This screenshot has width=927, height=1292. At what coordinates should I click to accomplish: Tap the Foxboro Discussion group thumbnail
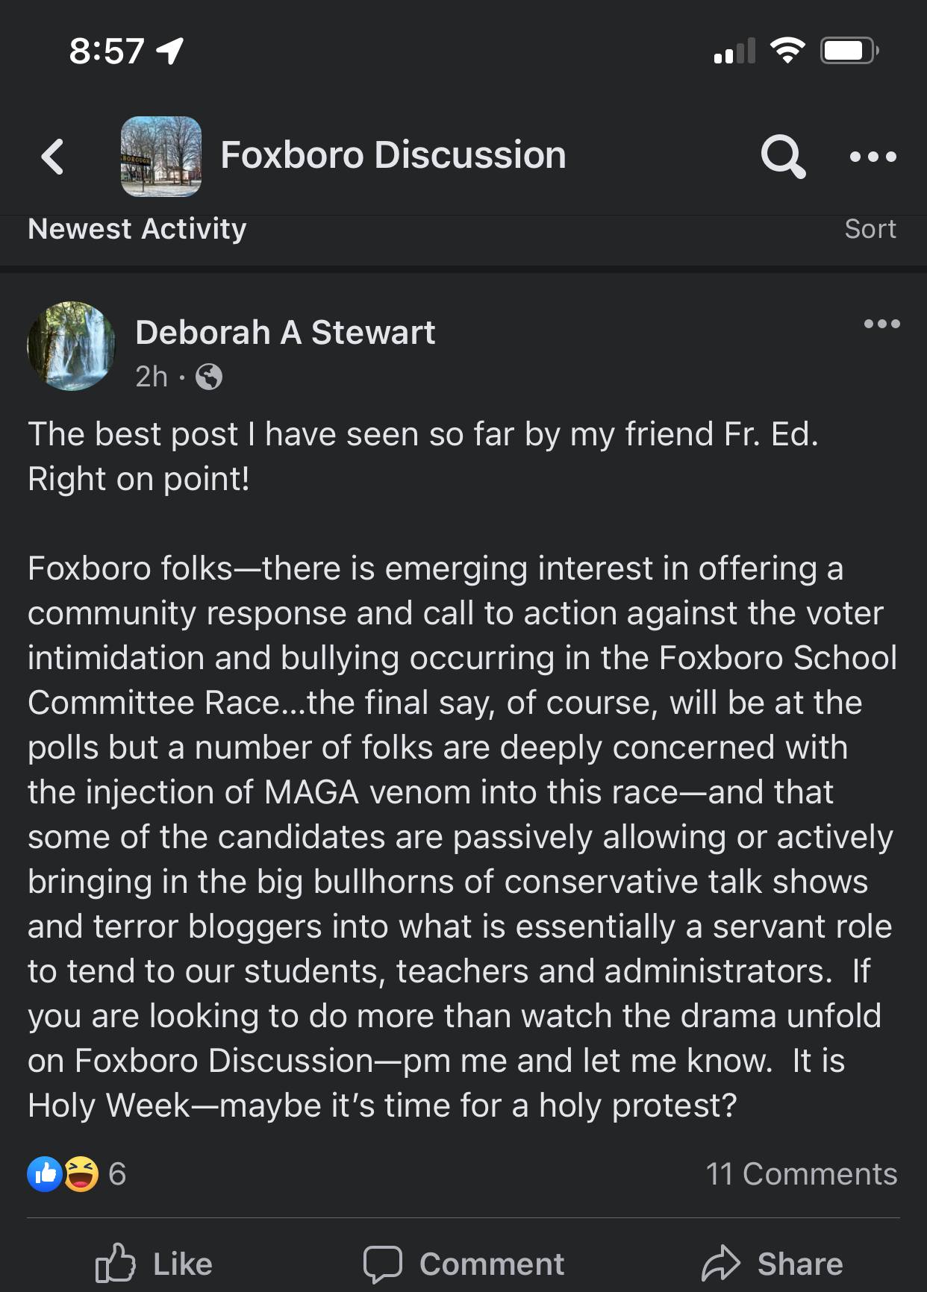pos(161,157)
